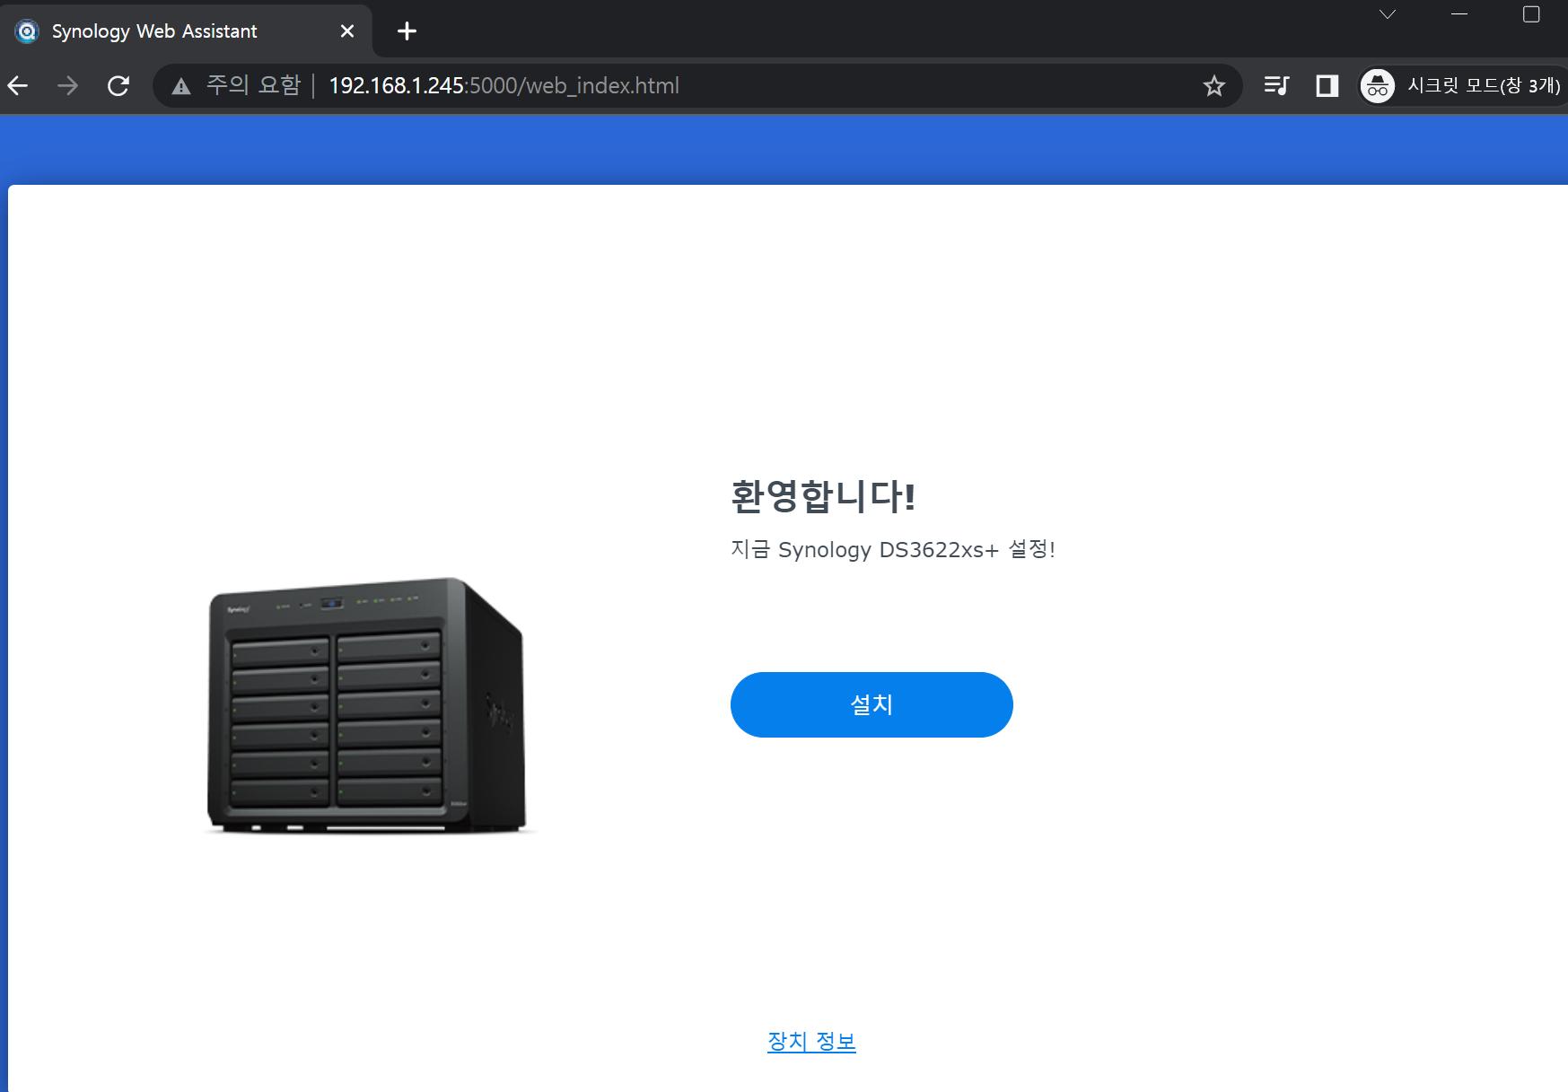
Task: Bookmark this page with the star icon
Action: 1213,86
